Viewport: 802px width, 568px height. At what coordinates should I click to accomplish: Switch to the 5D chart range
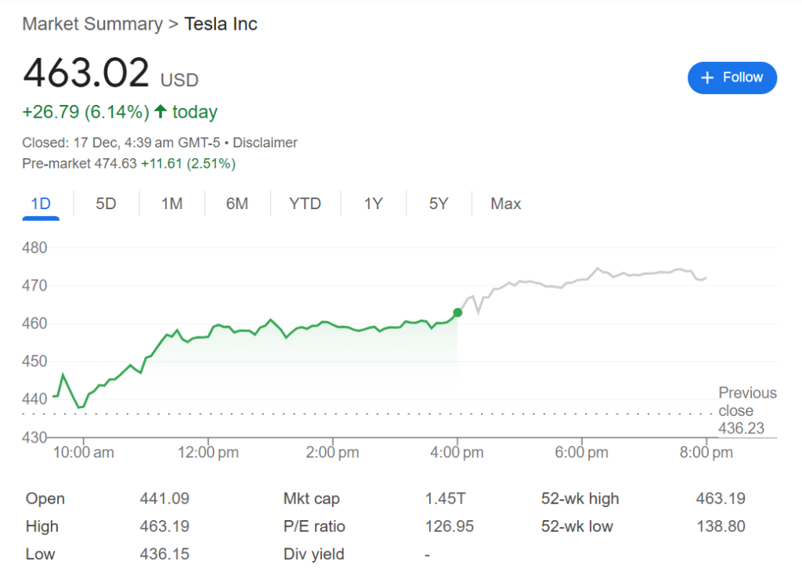click(x=106, y=204)
